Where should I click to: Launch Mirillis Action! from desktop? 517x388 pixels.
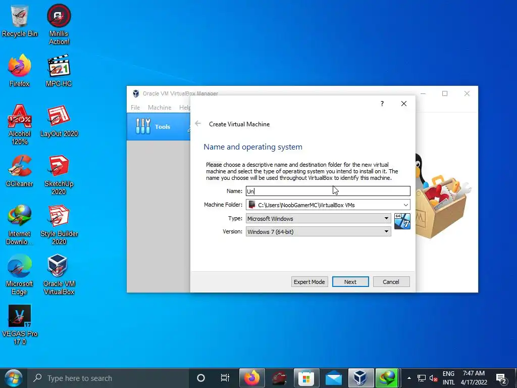[x=59, y=24]
